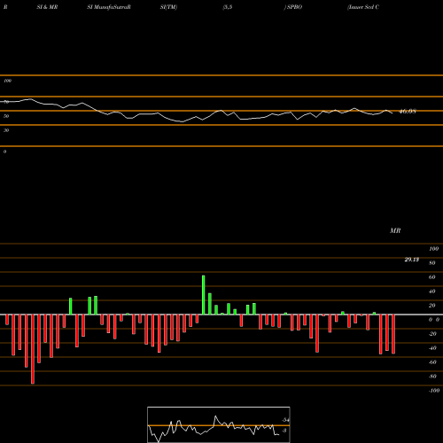Click the RSI axis label 50
The width and height of the screenshot is (443, 443).
pyautogui.click(x=6, y=116)
